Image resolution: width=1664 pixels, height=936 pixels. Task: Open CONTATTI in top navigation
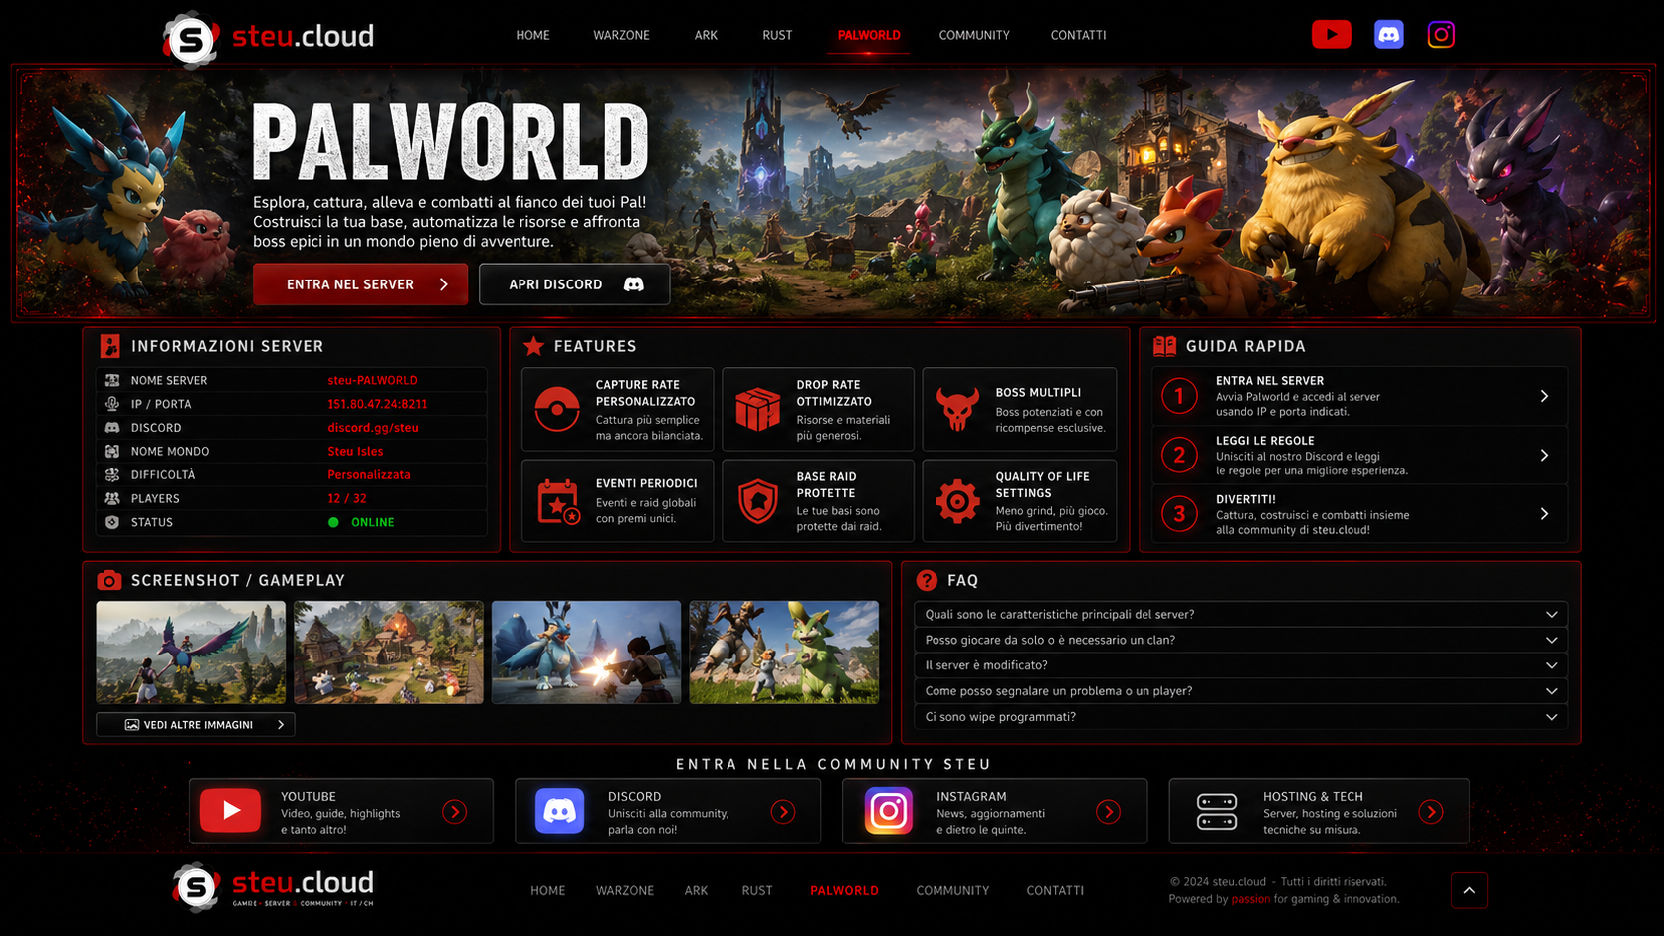point(1078,35)
